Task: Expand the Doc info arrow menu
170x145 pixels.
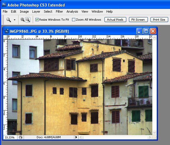Action: [76, 137]
